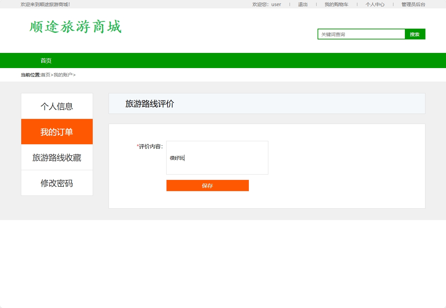Select 个人信息 in the sidebar
Image resolution: width=446 pixels, height=308 pixels.
coord(57,106)
